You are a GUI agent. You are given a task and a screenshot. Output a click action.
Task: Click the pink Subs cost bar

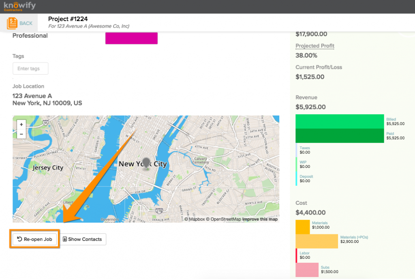pos(307,270)
